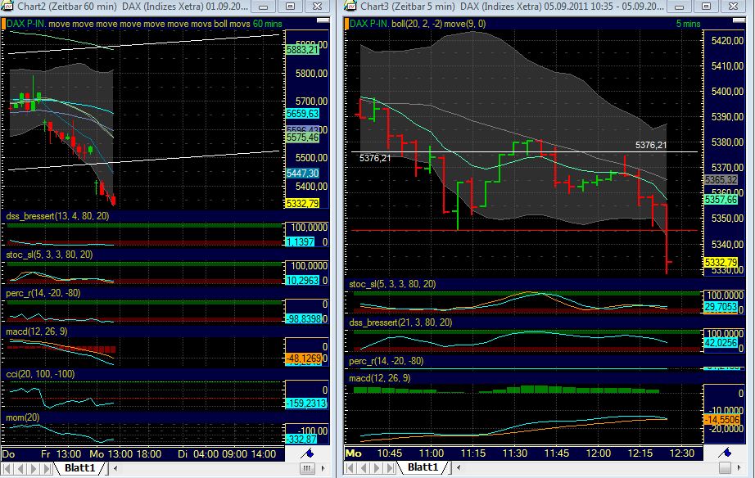Click the macd(12, 26, 9) label in Chart3

380,378
